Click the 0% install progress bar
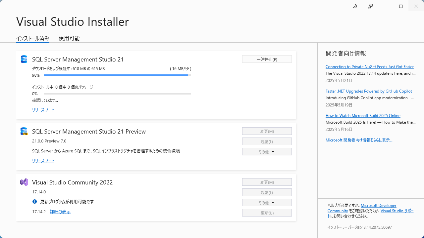Viewport: 424px width, 238px height. click(118, 94)
